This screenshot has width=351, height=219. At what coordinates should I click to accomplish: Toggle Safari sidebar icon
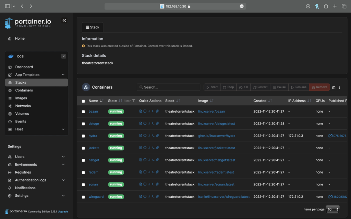coord(8,6)
